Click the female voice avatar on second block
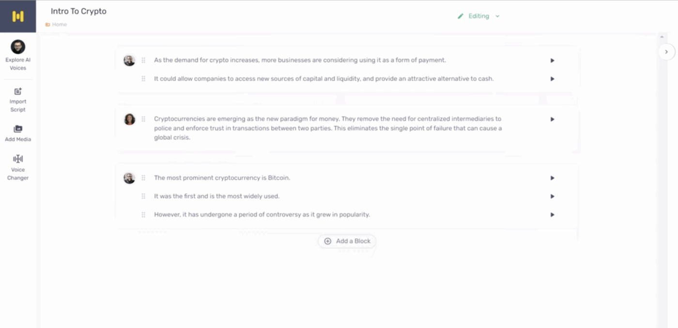Viewport: 678px width, 328px height. pyautogui.click(x=129, y=119)
